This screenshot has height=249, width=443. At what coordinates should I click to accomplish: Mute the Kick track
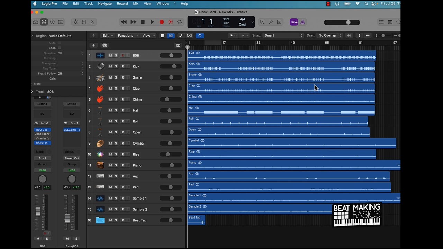110,66
